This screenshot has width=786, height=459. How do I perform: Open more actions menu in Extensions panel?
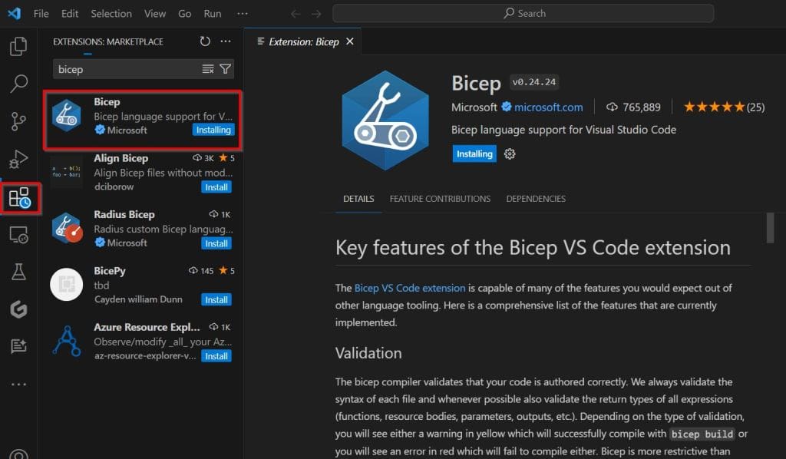(x=226, y=42)
